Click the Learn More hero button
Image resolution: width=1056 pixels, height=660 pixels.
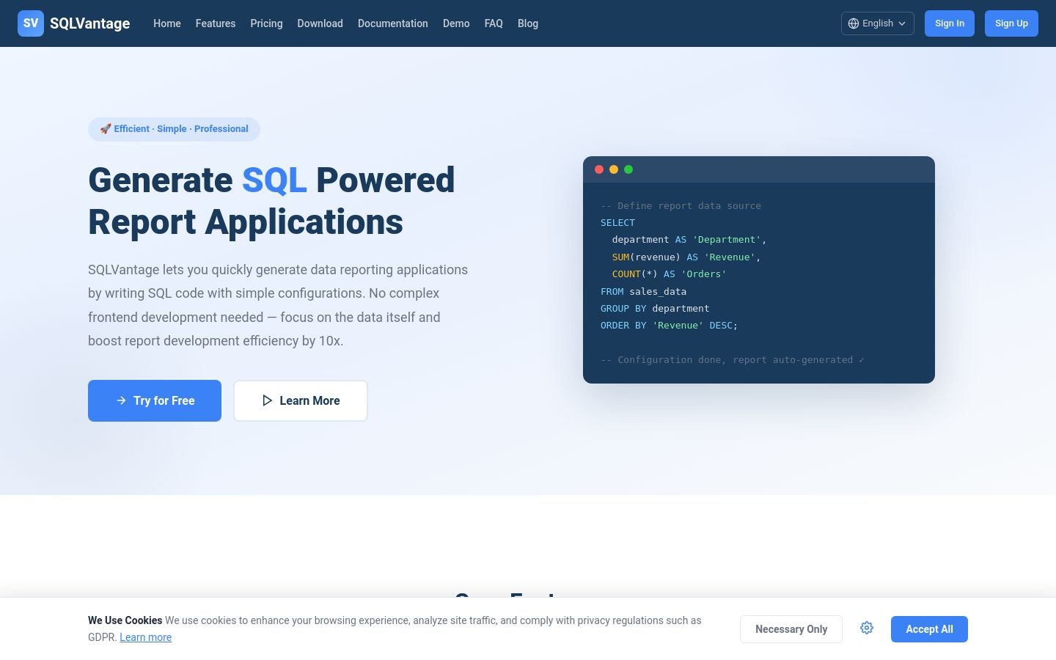pyautogui.click(x=301, y=400)
